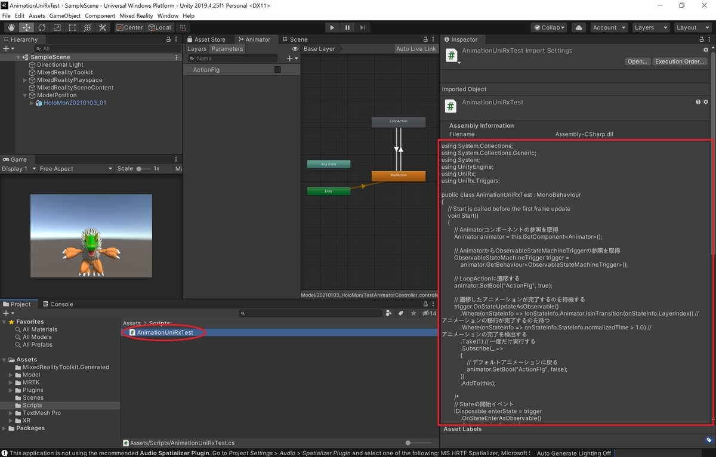
Task: Open the Free Aspect dropdown
Action: [x=76, y=169]
